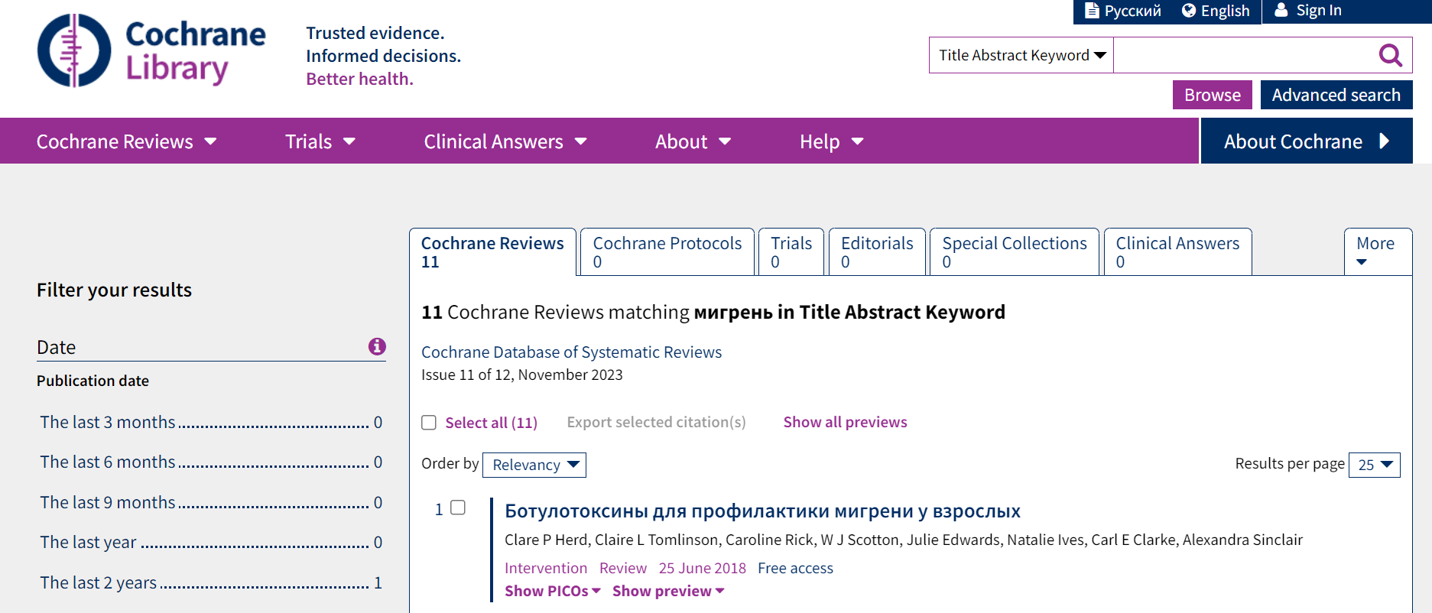Click the About Cochrane arrow icon
1432x613 pixels.
(x=1384, y=141)
